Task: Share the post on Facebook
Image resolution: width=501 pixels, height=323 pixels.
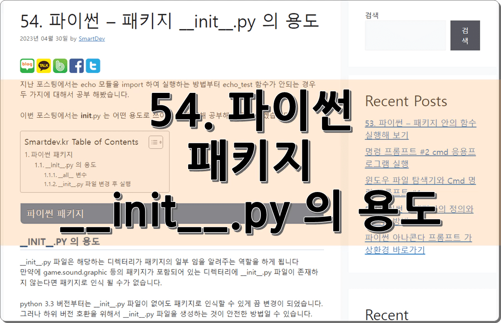Action: [76, 66]
